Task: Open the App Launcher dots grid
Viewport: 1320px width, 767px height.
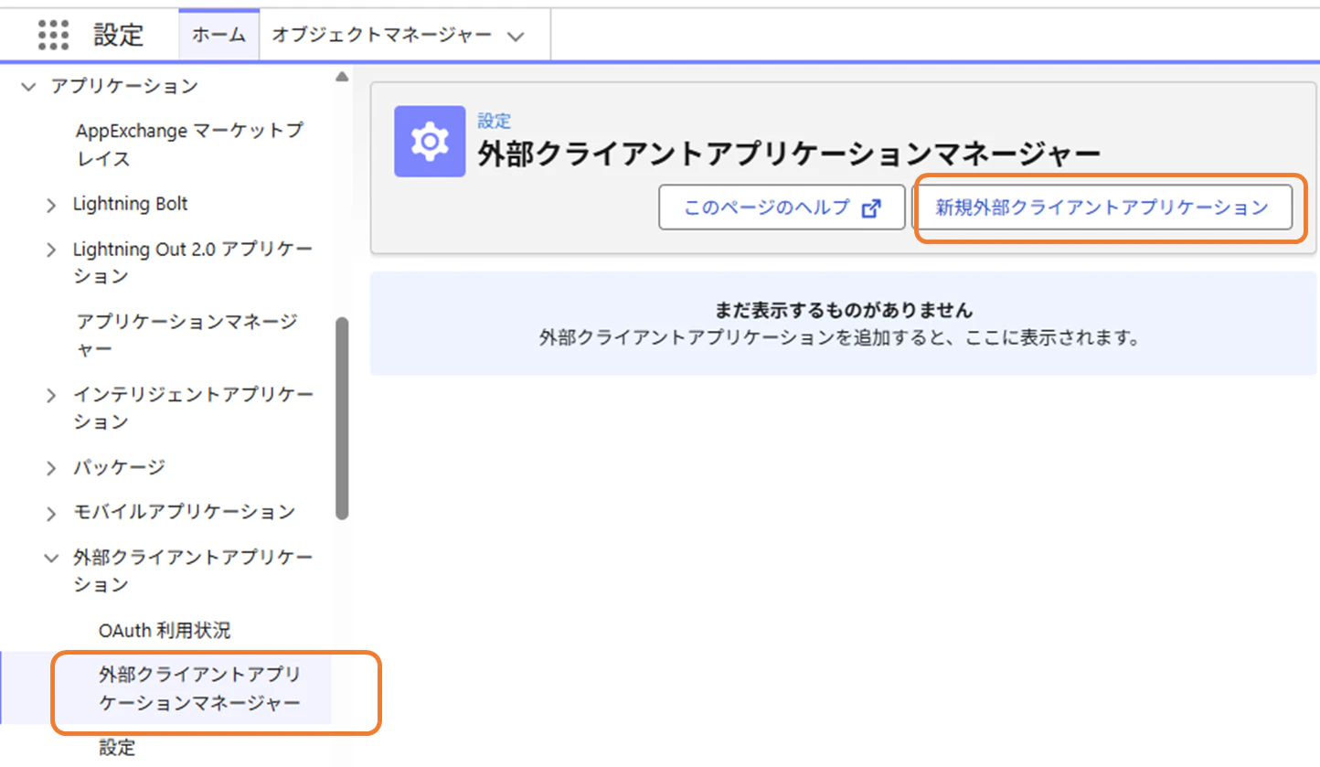Action: point(54,35)
